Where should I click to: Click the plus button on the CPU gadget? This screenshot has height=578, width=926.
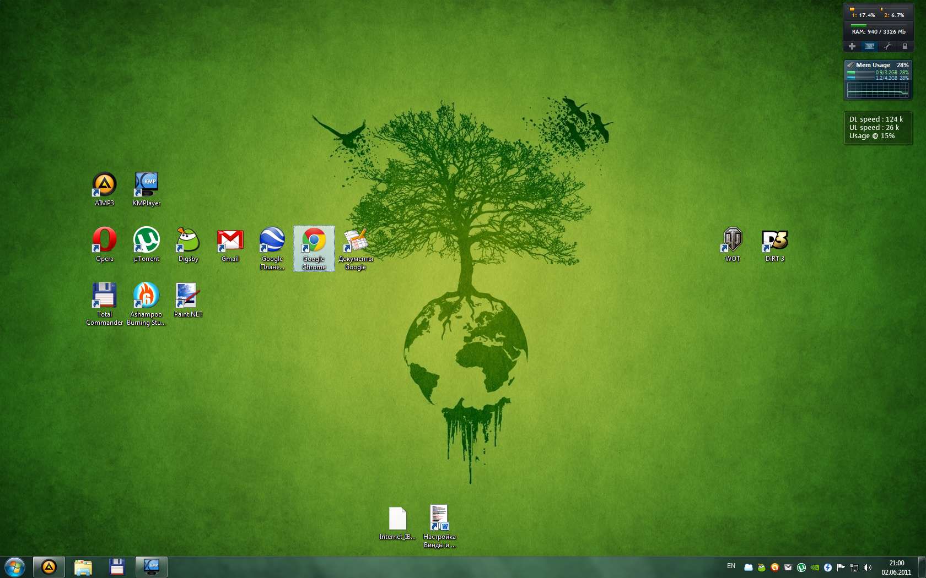tap(852, 46)
